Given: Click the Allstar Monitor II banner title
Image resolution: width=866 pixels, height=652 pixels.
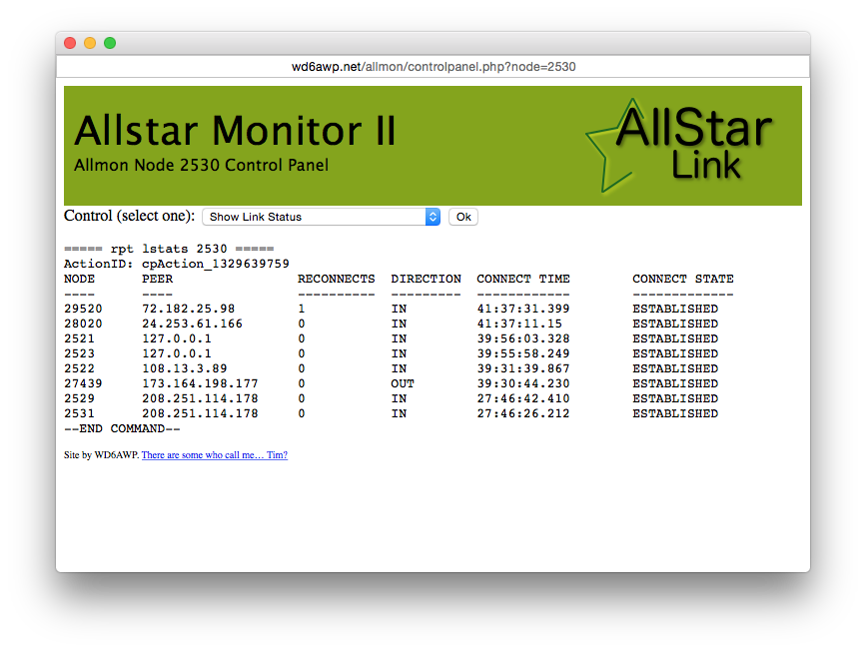Looking at the screenshot, I should (236, 131).
